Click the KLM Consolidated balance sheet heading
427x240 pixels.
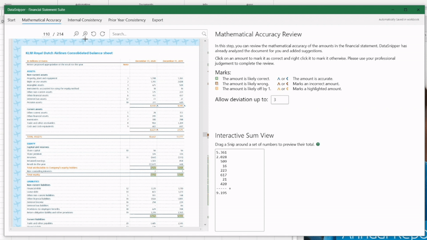tap(69, 53)
